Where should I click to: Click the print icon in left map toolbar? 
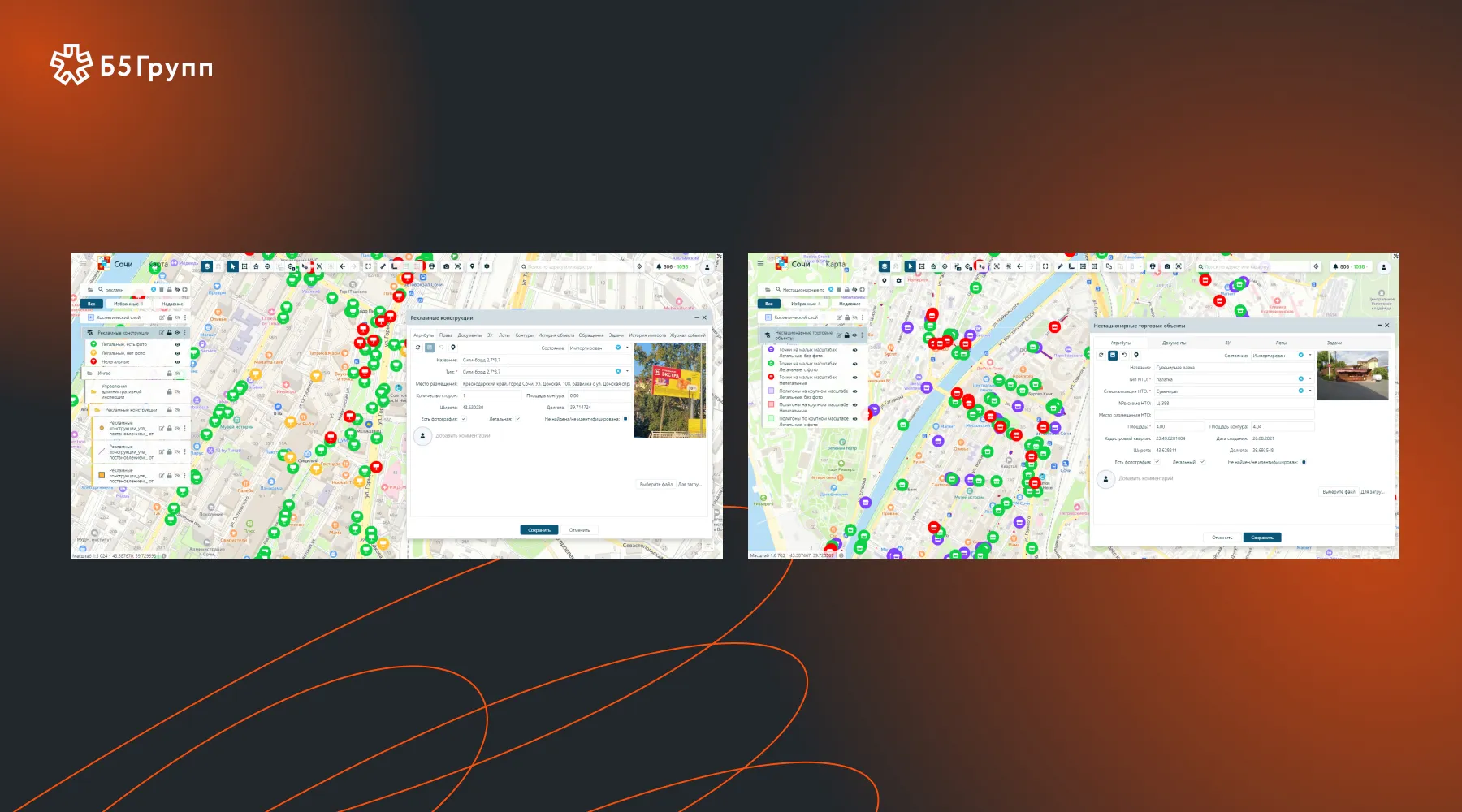(x=431, y=266)
